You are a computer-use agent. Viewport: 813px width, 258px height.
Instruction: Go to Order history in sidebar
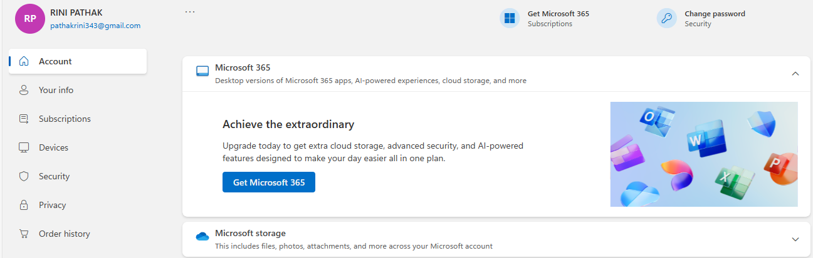tap(64, 234)
